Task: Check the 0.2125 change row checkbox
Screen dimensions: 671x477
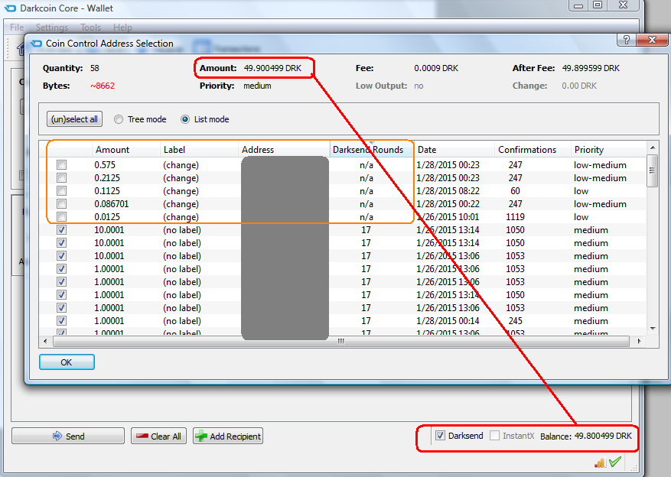Action: 62,177
